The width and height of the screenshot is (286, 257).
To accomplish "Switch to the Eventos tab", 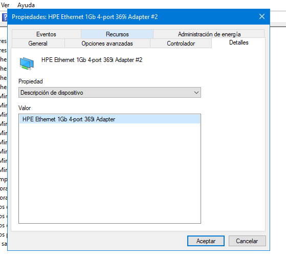I will pos(47,34).
